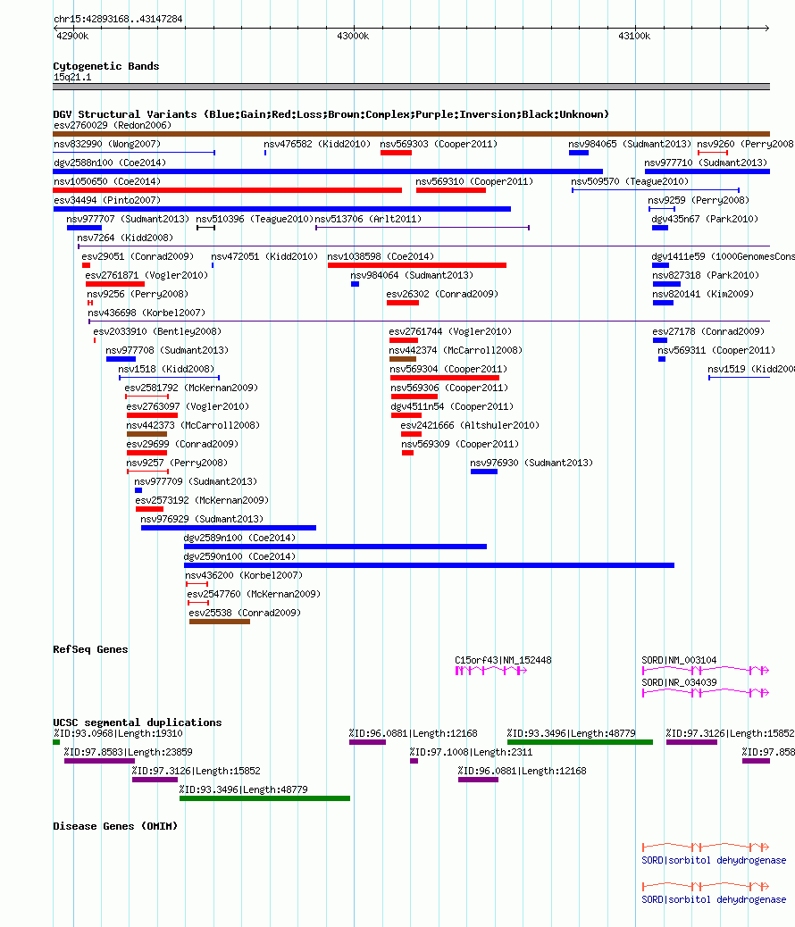Click esv2421666 (Altshuler2010) label
This screenshot has height=927, width=795.
pos(470,427)
